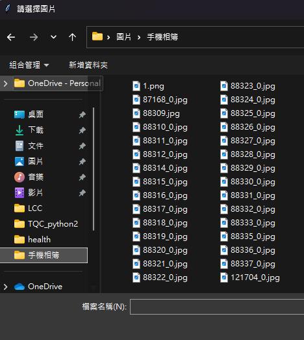The width and height of the screenshot is (304, 340).
Task: Focus the 檔案名稱 filename input field
Action: [x=217, y=307]
